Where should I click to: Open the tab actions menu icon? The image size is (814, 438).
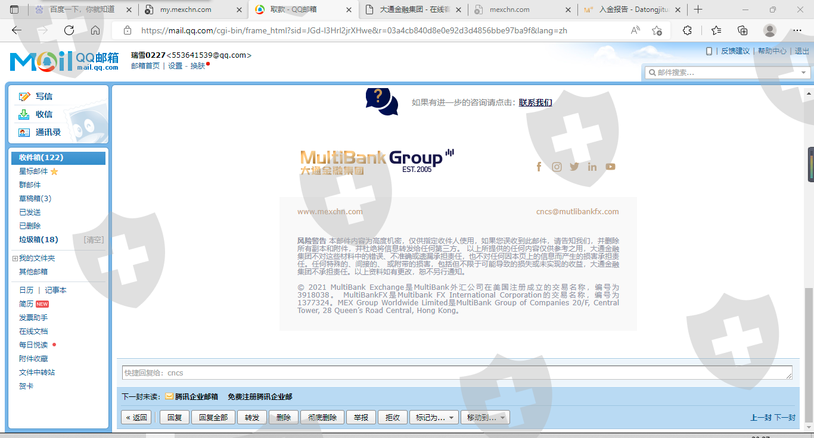15,10
